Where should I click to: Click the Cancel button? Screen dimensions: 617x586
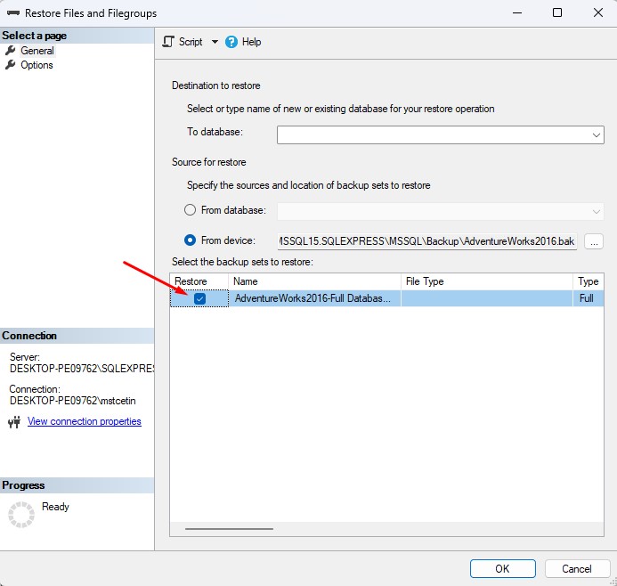(577, 569)
